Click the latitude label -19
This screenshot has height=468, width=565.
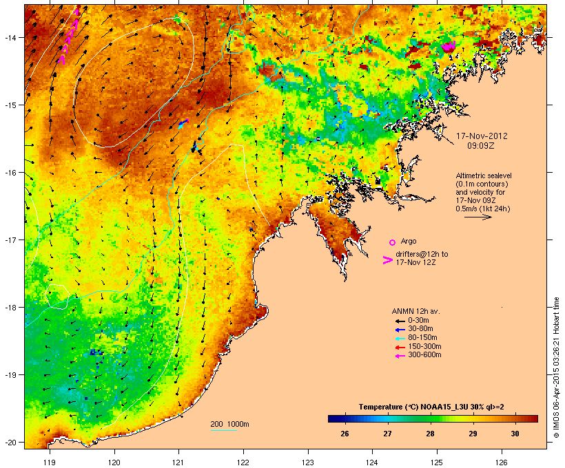tap(10, 375)
